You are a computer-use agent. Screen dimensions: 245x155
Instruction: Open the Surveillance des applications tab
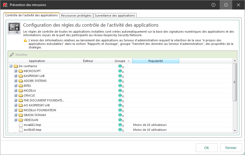click(x=115, y=15)
